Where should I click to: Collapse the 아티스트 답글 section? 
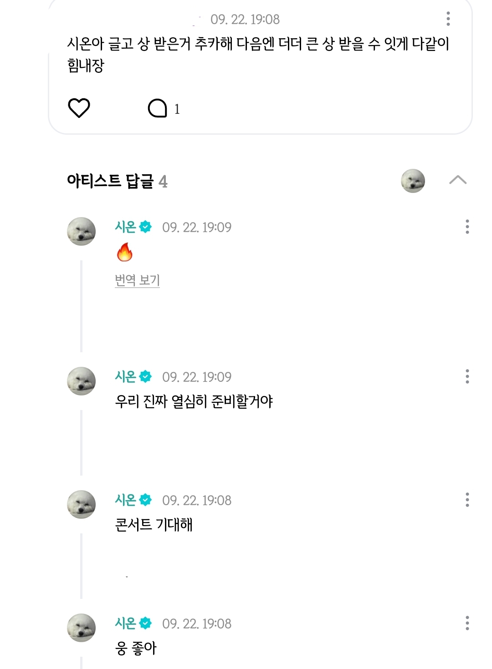tap(457, 180)
